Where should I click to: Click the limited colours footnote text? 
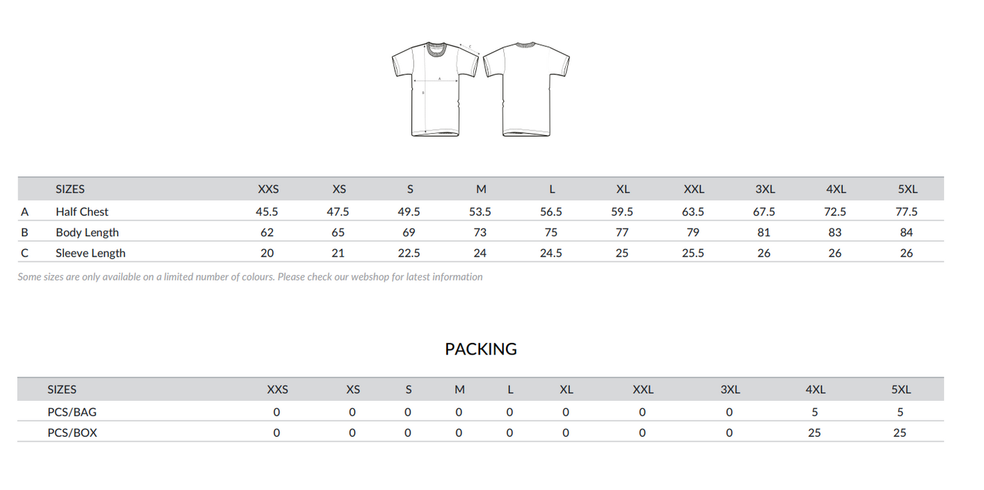250,277
